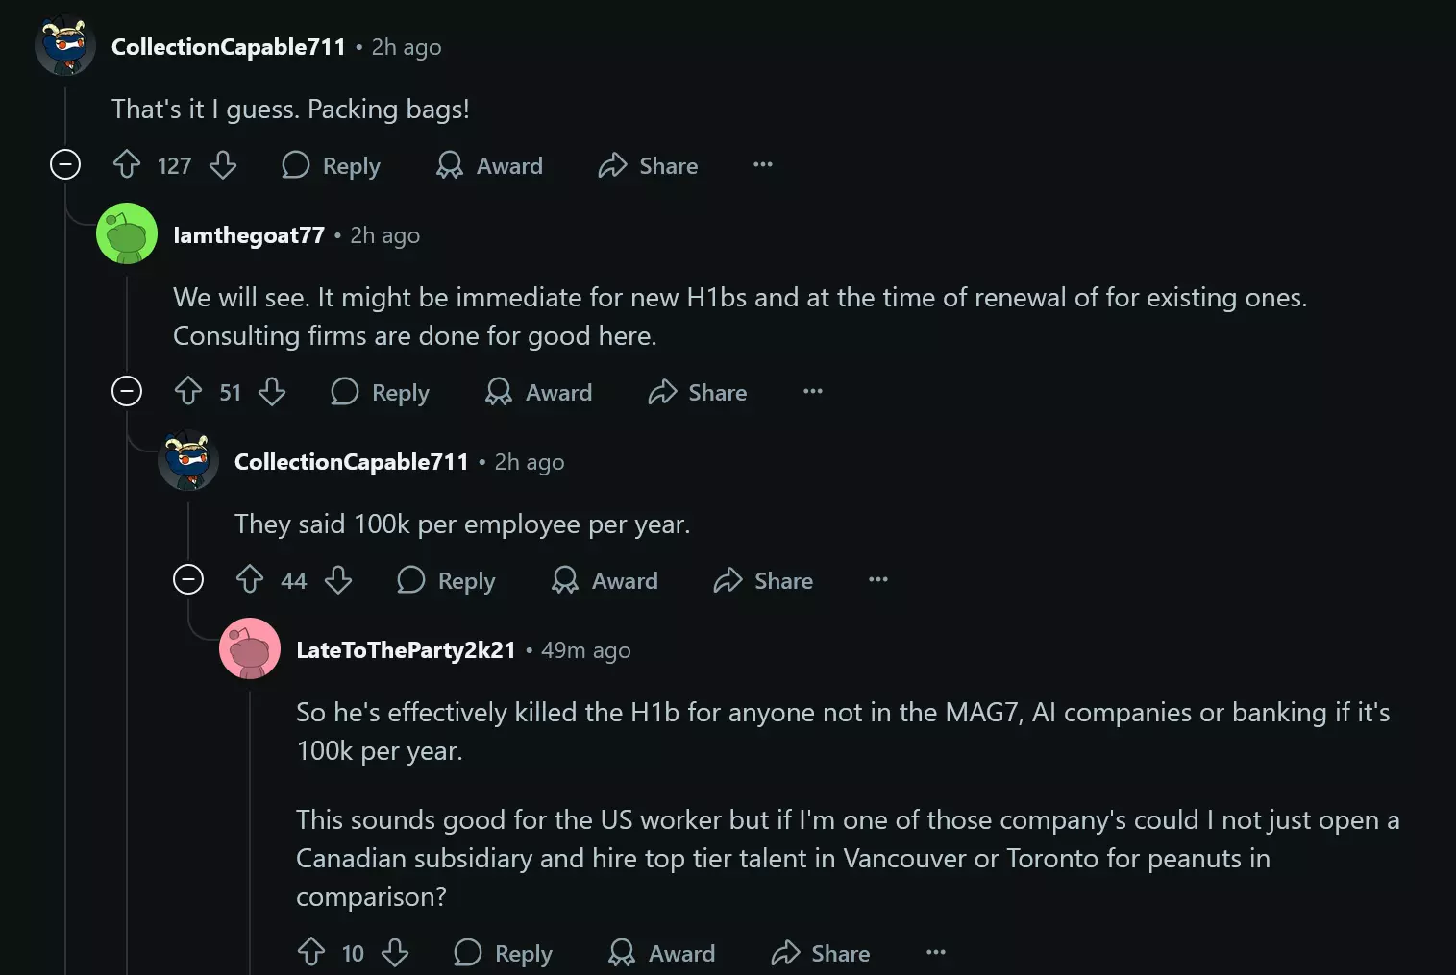Collapse Iamthegoat77's reply thread
The width and height of the screenshot is (1456, 975).
click(127, 392)
